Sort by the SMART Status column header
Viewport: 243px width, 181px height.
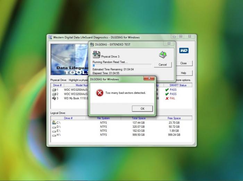178,85
